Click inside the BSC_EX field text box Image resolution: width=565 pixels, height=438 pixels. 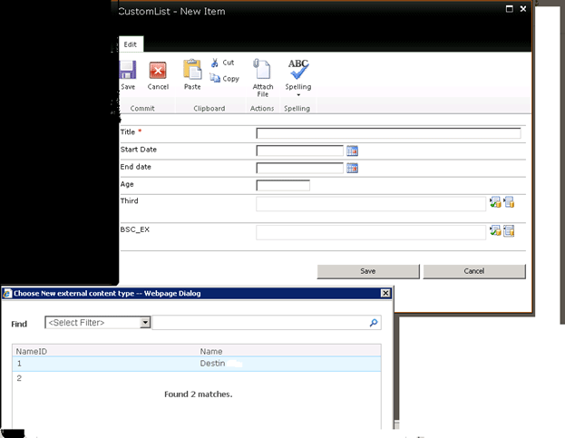(371, 232)
